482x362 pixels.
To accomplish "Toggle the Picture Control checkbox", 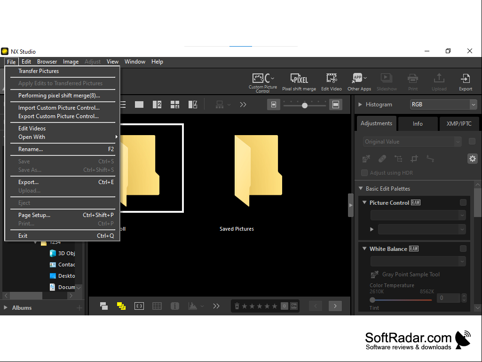I will coord(463,202).
